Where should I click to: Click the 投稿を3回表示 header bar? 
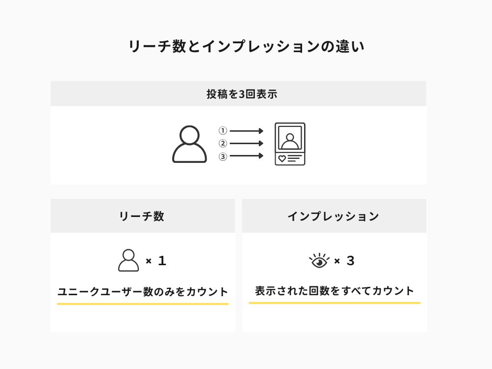pos(239,93)
